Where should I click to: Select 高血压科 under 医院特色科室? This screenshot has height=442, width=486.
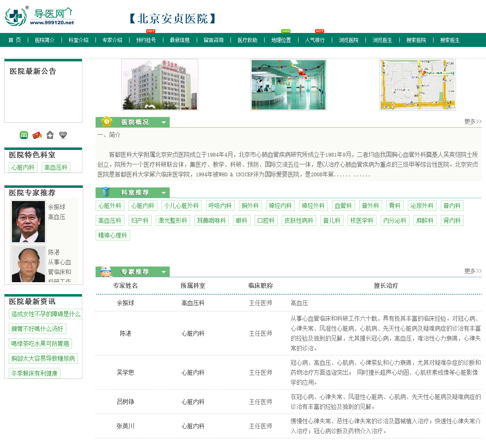(56, 167)
